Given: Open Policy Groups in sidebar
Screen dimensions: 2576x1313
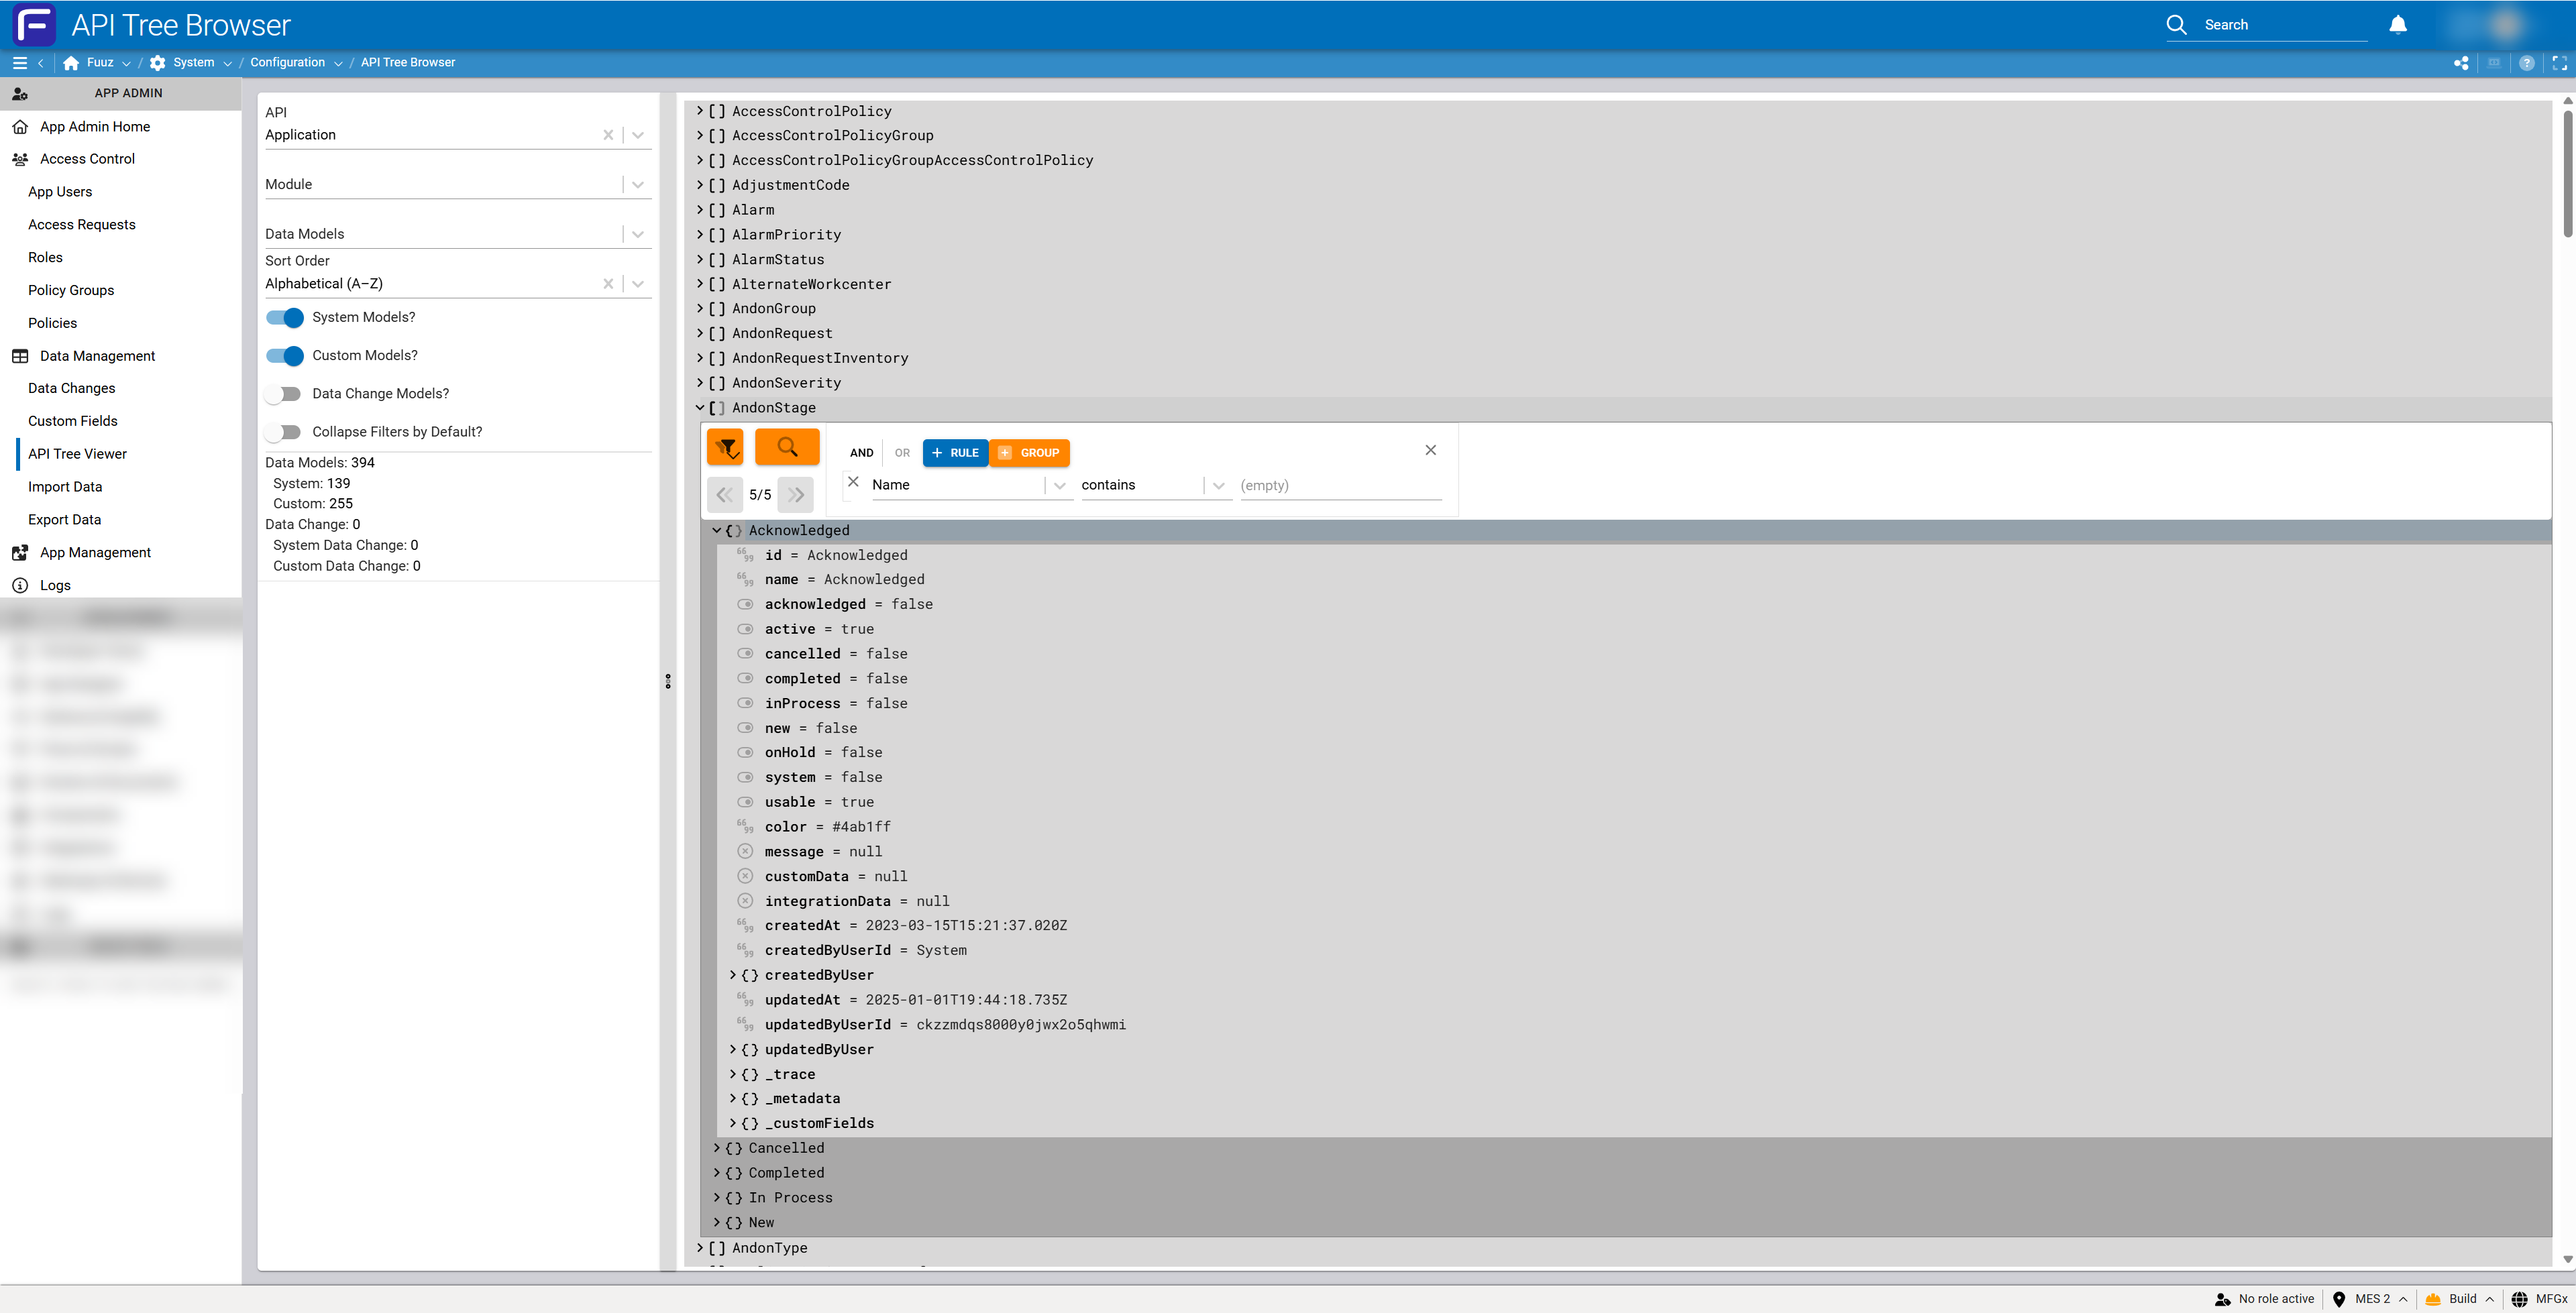Looking at the screenshot, I should coord(71,291).
